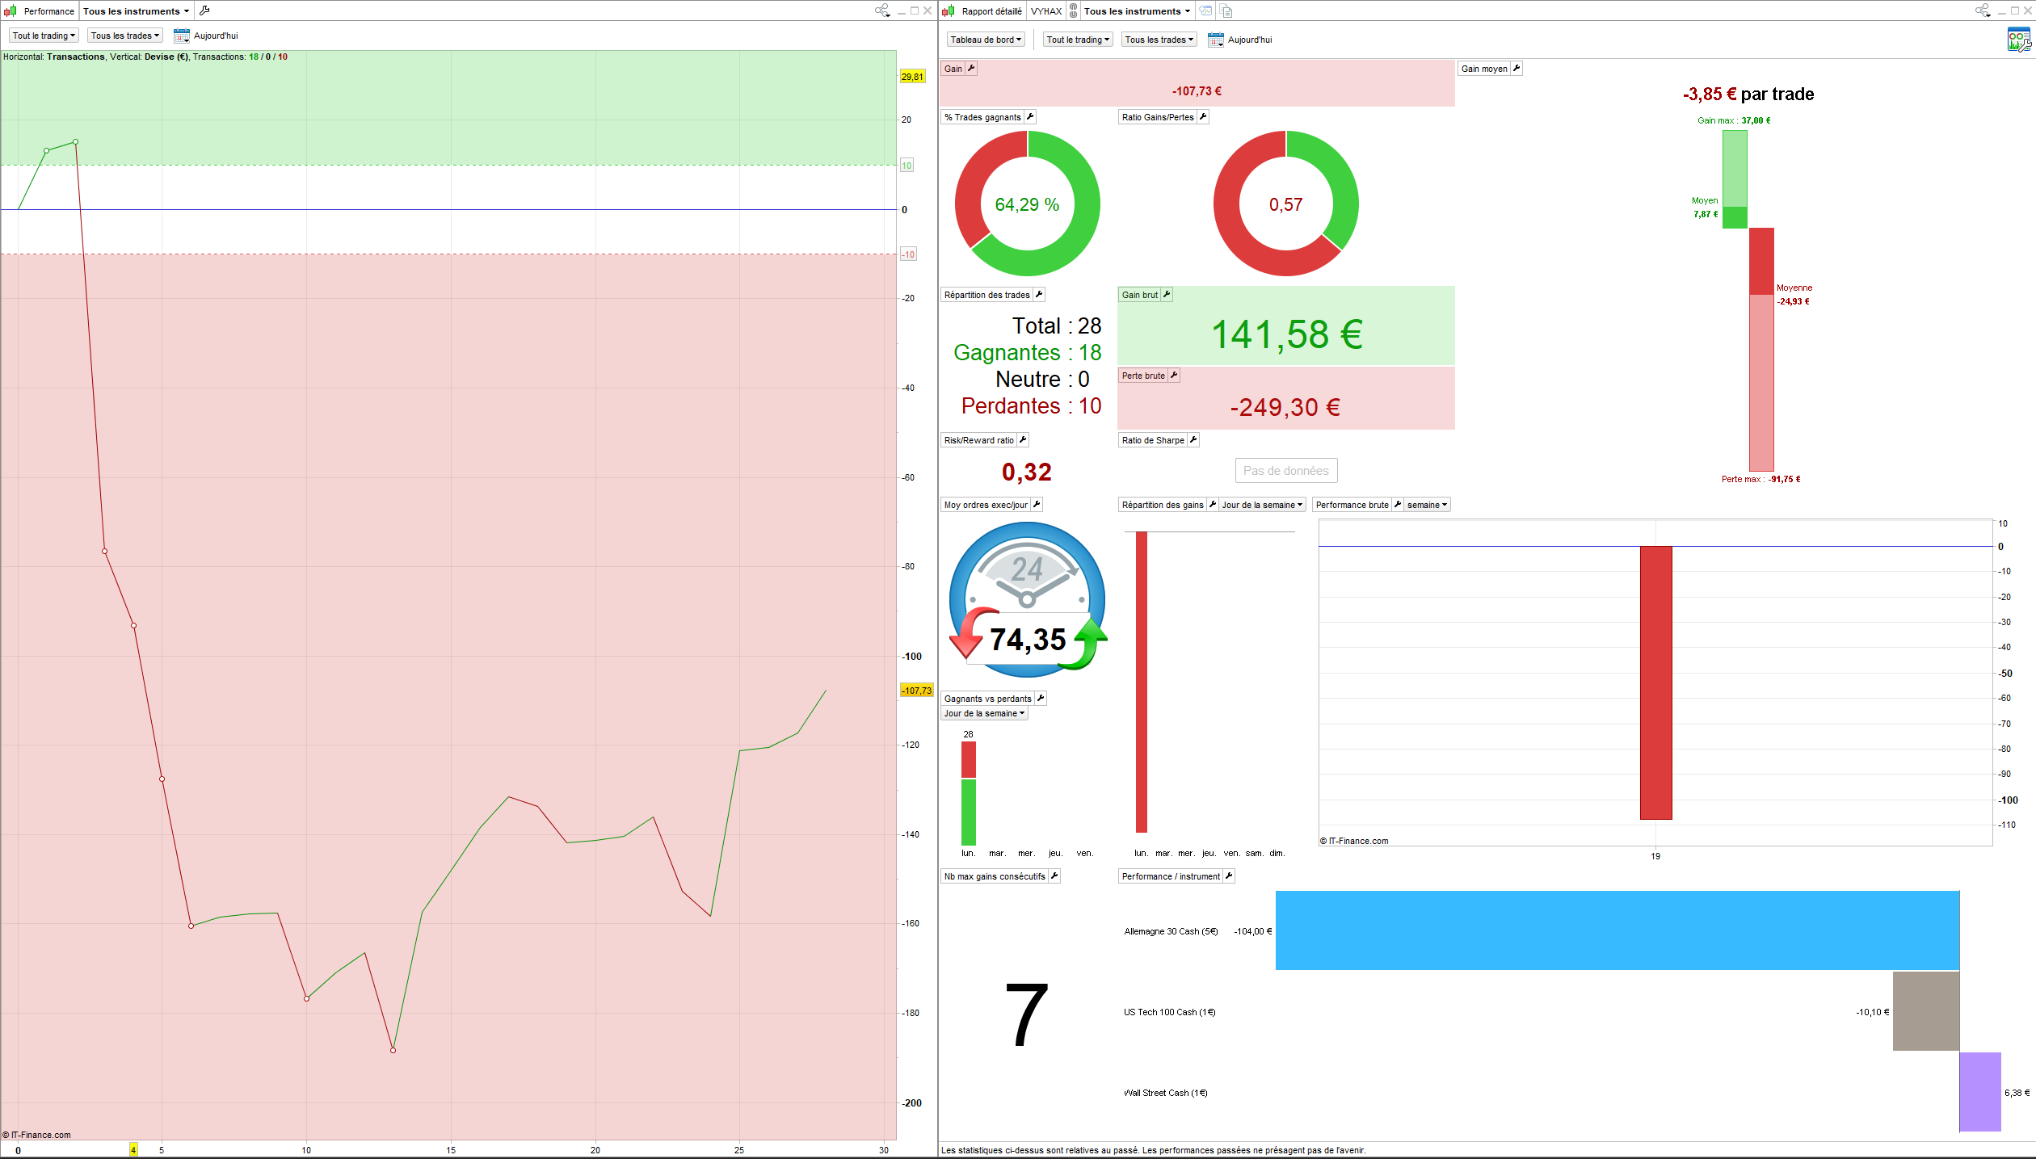Image resolution: width=2036 pixels, height=1159 pixels.
Task: Click the Pas de données button
Action: click(x=1285, y=471)
